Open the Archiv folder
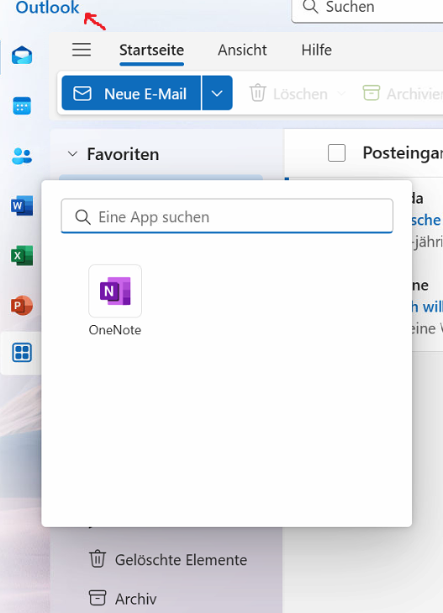Screen dimensions: 443x613 point(123,598)
